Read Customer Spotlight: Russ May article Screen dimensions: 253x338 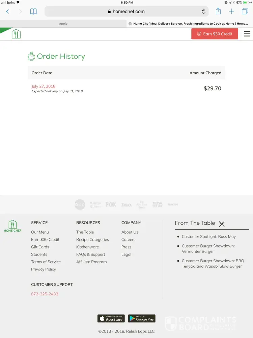[x=208, y=237]
